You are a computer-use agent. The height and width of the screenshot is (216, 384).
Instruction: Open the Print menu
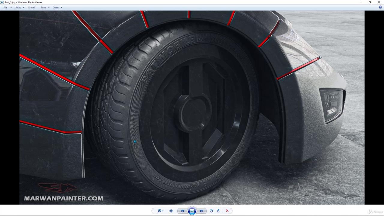[20, 7]
